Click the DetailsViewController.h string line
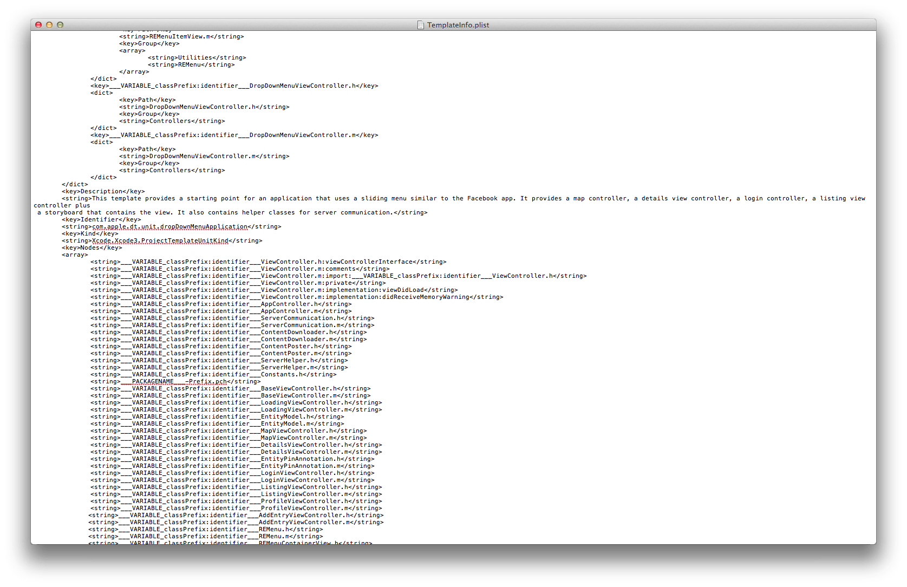The width and height of the screenshot is (907, 587). point(236,445)
